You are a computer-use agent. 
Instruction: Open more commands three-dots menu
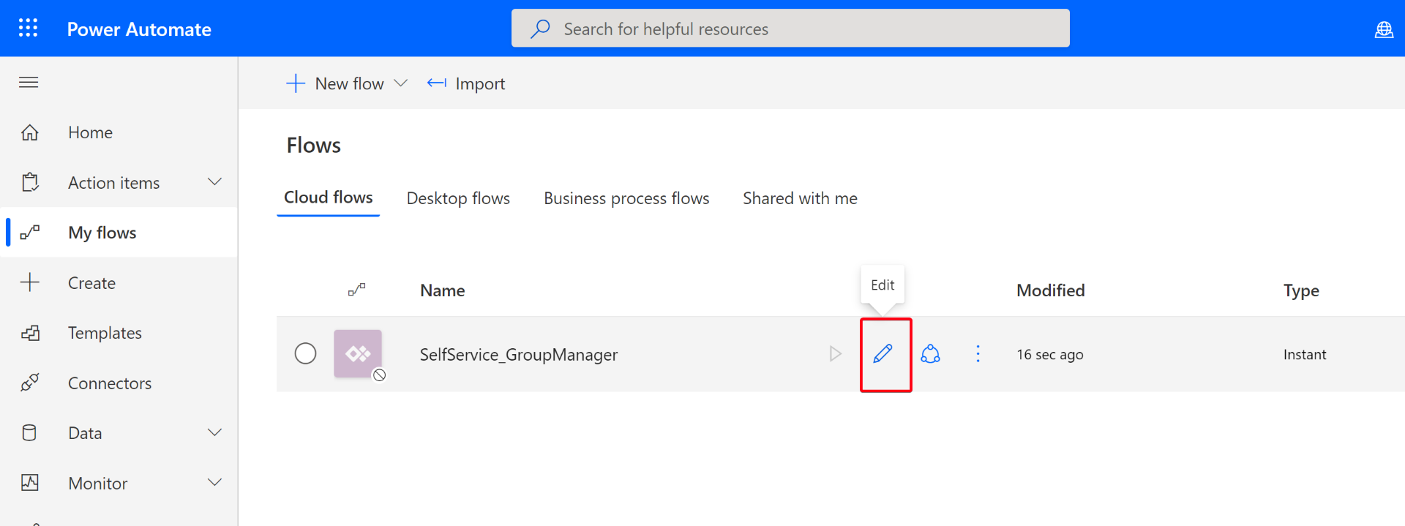coord(978,354)
